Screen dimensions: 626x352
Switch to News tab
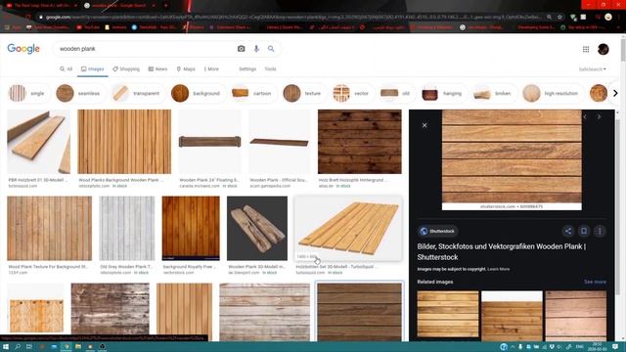coord(157,69)
